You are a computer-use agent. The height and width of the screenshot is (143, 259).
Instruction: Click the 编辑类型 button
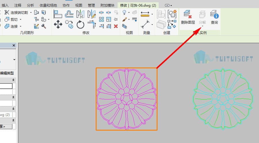[7, 73]
